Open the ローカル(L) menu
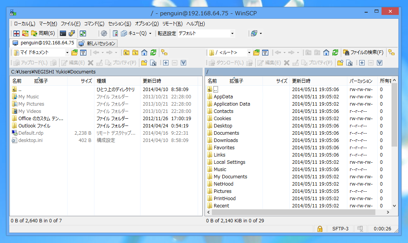The width and height of the screenshot is (408, 243). 25,24
